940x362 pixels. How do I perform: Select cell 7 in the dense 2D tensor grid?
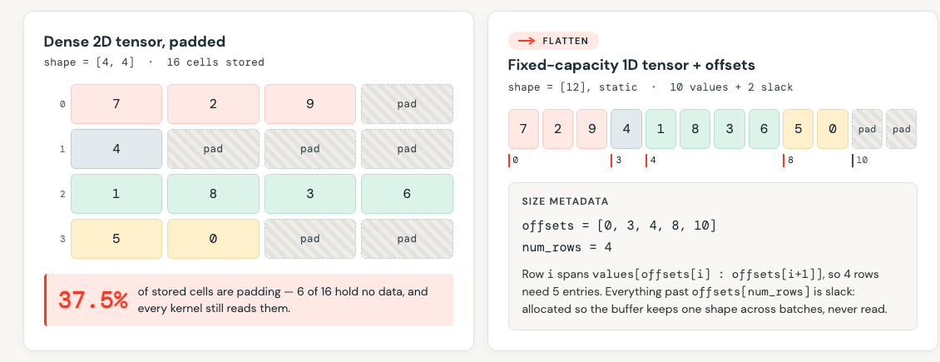tap(116, 104)
